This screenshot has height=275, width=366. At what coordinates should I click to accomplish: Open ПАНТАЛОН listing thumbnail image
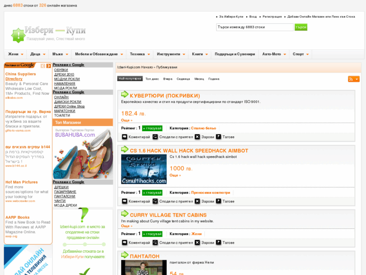point(144,267)
